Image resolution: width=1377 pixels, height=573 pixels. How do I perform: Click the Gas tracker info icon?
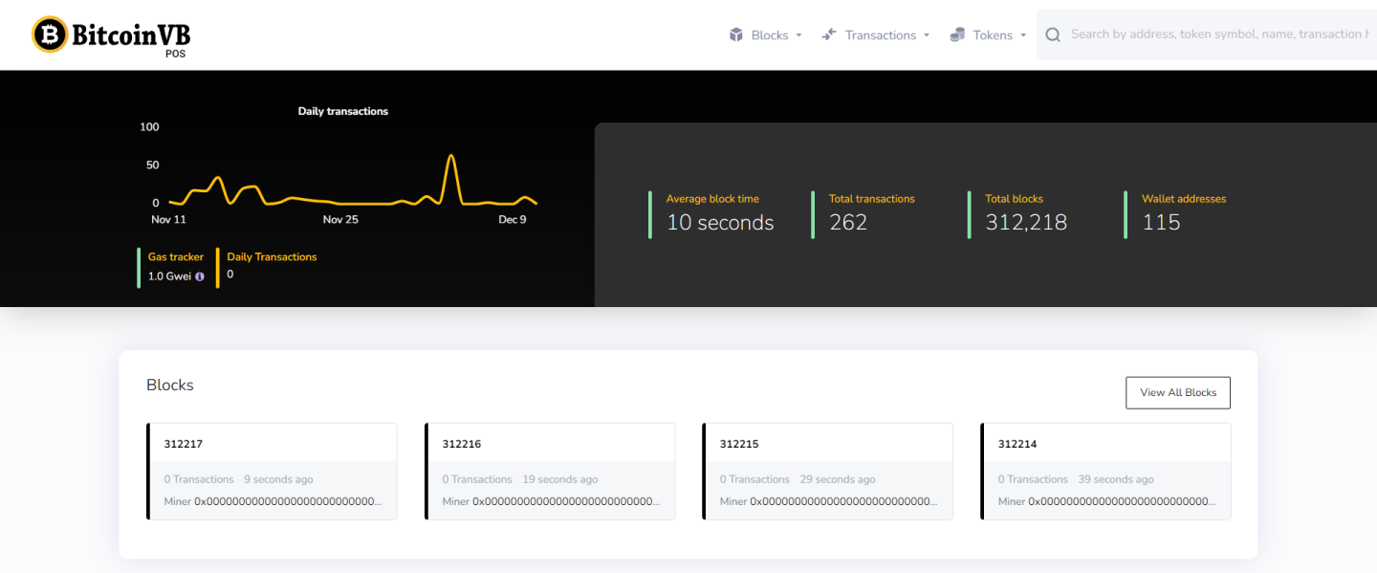200,276
